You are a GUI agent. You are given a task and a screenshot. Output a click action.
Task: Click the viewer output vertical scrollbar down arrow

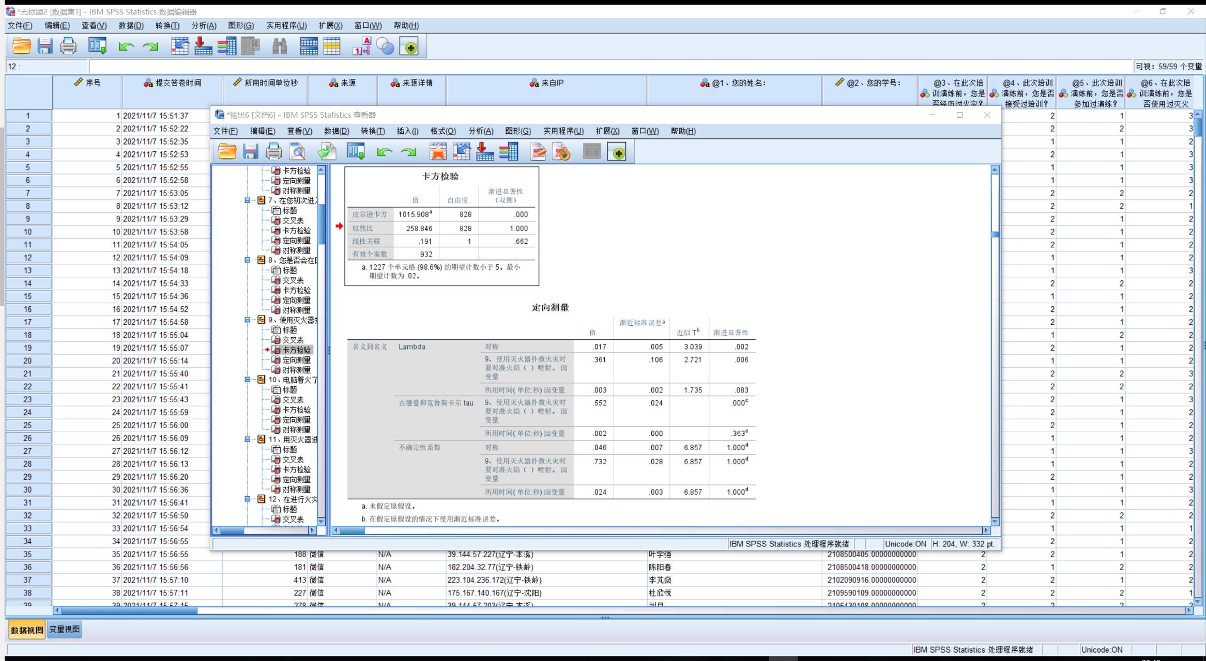[x=995, y=522]
